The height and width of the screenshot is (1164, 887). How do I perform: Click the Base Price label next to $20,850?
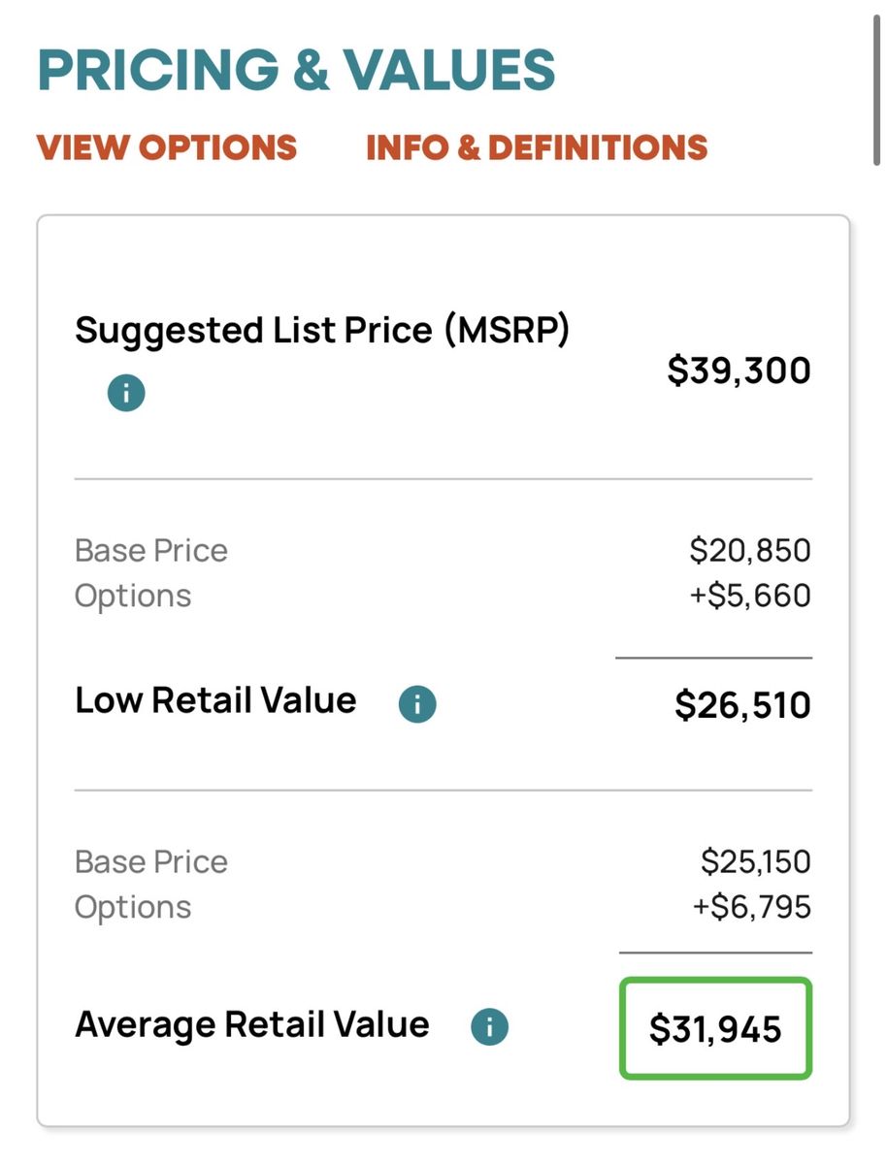[151, 551]
